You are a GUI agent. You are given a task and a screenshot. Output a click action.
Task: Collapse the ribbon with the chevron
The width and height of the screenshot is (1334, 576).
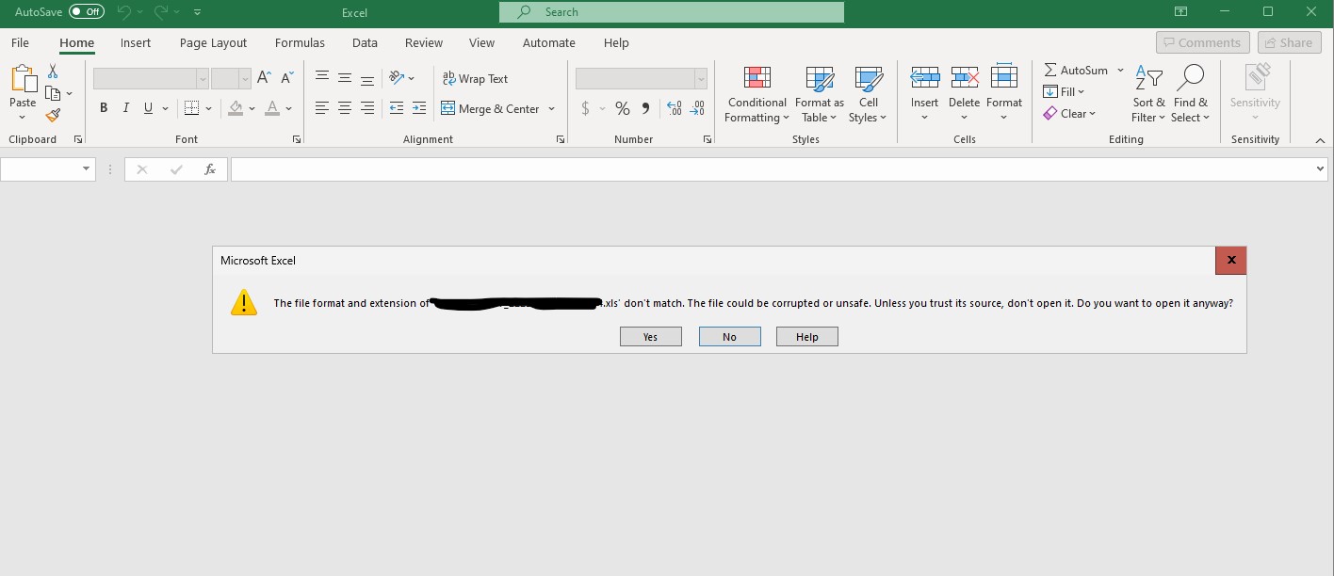pos(1321,139)
